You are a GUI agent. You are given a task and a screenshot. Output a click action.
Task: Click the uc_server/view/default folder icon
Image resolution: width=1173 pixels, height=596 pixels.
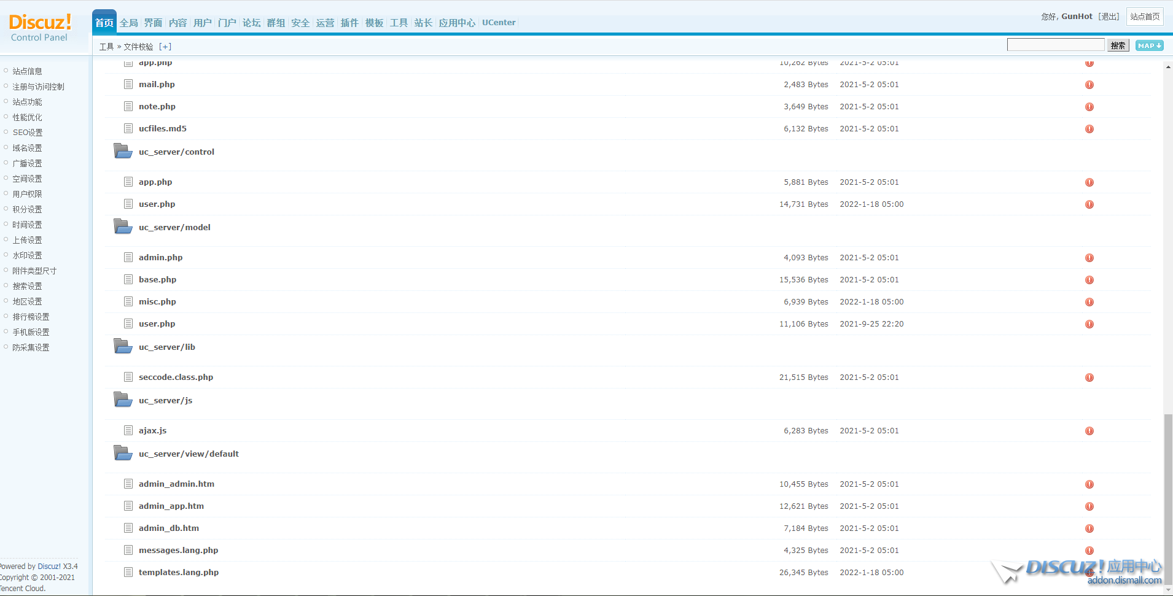(123, 453)
